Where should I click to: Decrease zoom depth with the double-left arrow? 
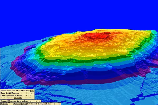pyautogui.click(x=22, y=93)
